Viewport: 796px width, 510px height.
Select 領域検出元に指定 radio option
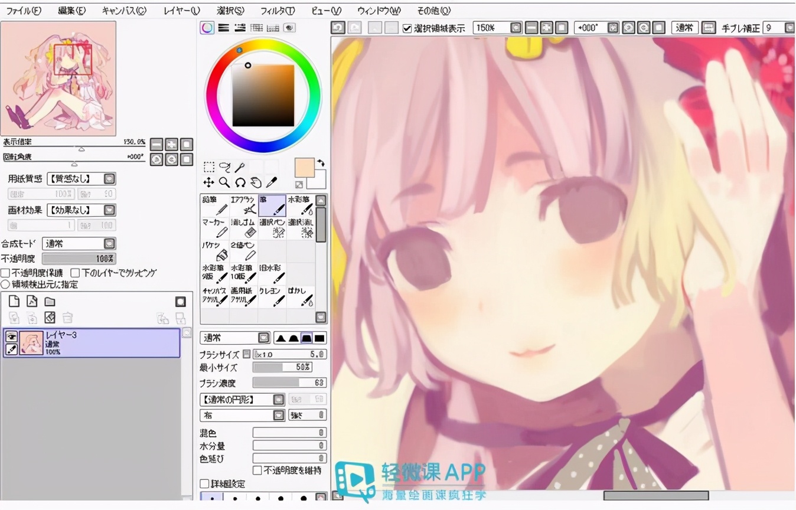(x=5, y=284)
